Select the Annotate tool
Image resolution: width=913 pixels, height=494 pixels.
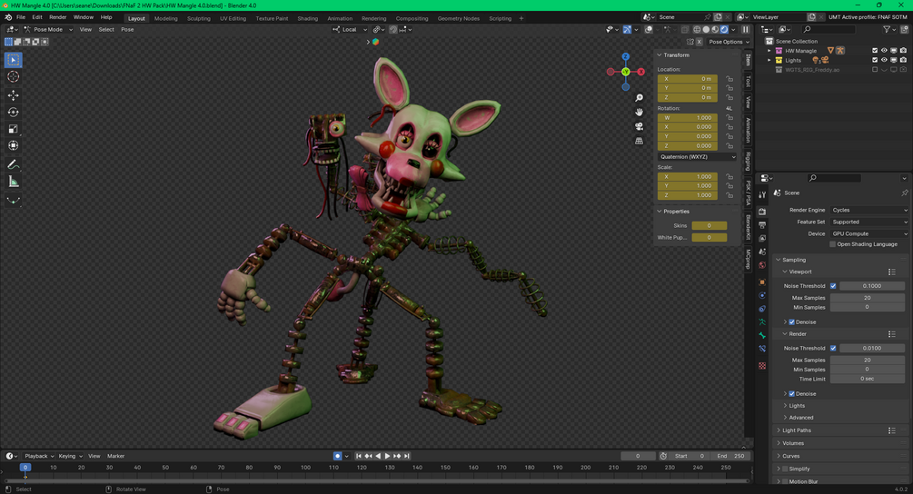pos(13,164)
